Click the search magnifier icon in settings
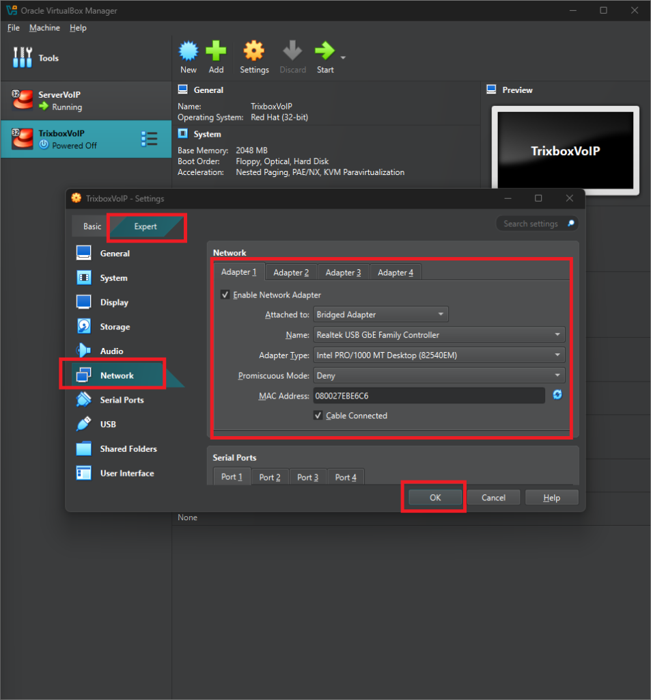This screenshot has width=651, height=700. click(570, 224)
